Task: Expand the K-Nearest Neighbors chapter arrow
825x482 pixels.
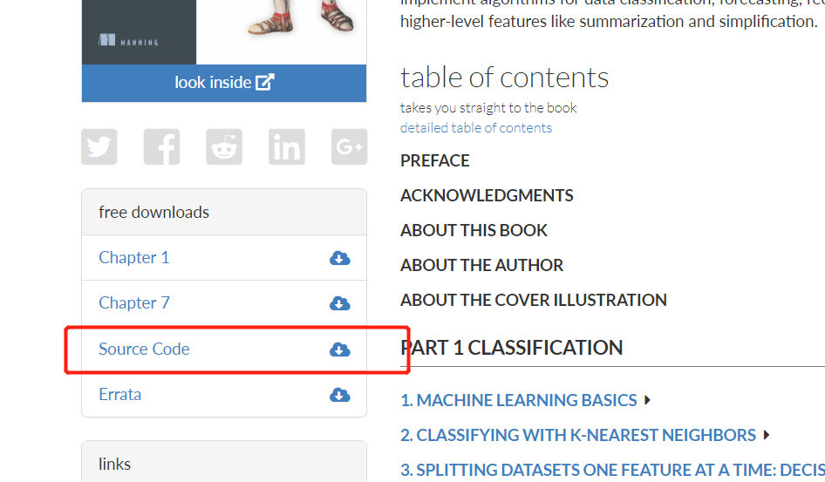Action: pyautogui.click(x=767, y=435)
